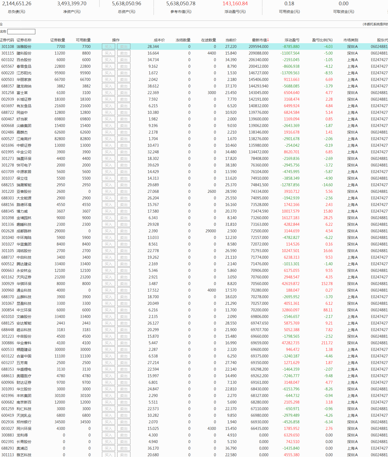388x457 pixels.
Task: Click 卖出 for stock 002628 成都路桥
Action: click(x=124, y=231)
